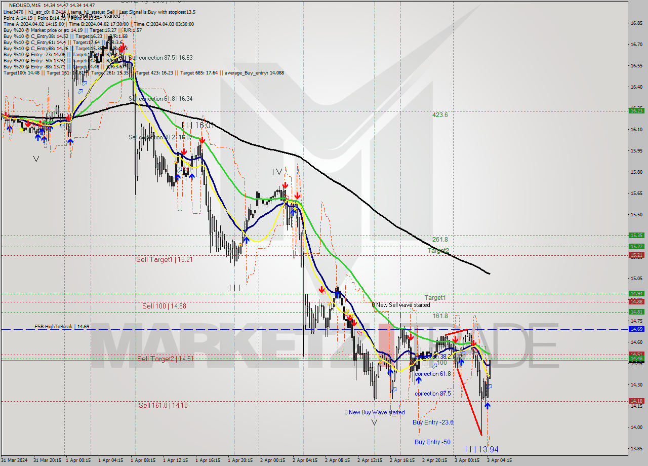Viewport: 648px width, 466px height.
Task: Click the blue 14.69 price tag on axis
Action: [x=636, y=329]
